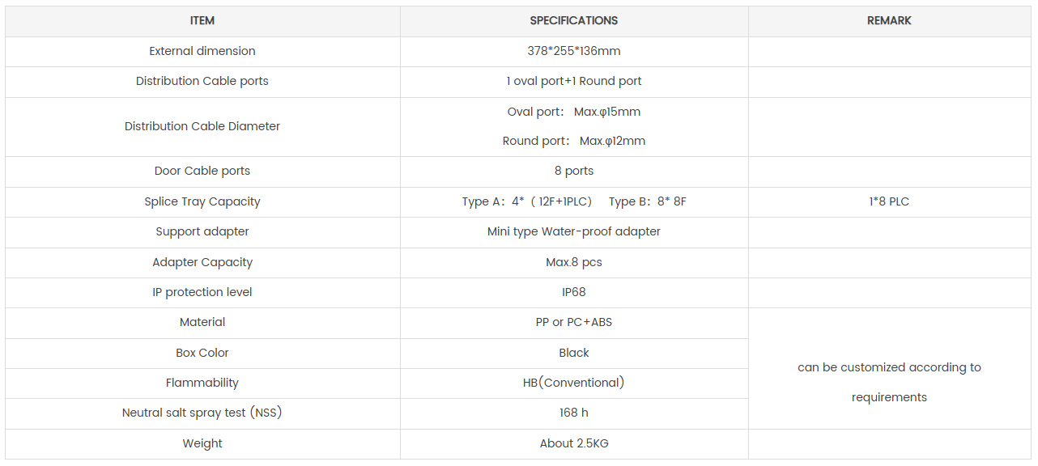Select the External dimension row label
The width and height of the screenshot is (1038, 466).
click(x=202, y=51)
